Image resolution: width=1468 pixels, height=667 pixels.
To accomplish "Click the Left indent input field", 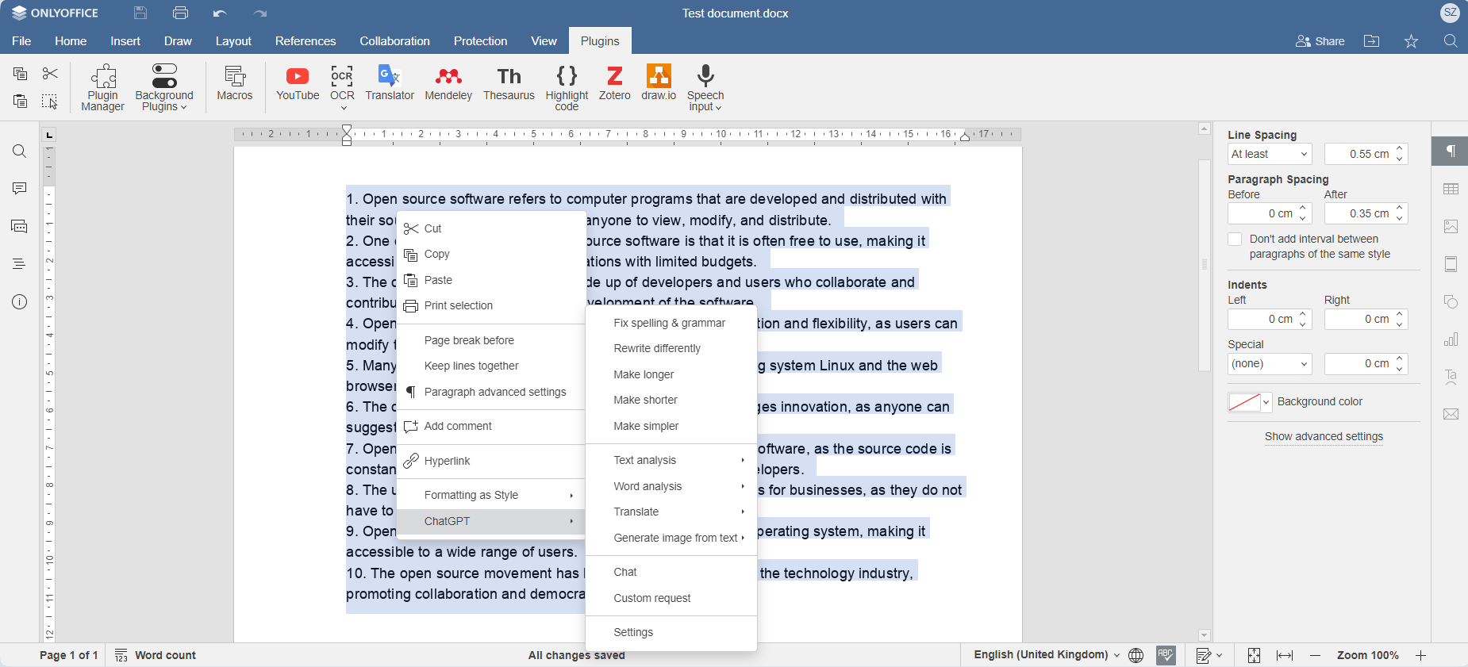I will 1263,320.
